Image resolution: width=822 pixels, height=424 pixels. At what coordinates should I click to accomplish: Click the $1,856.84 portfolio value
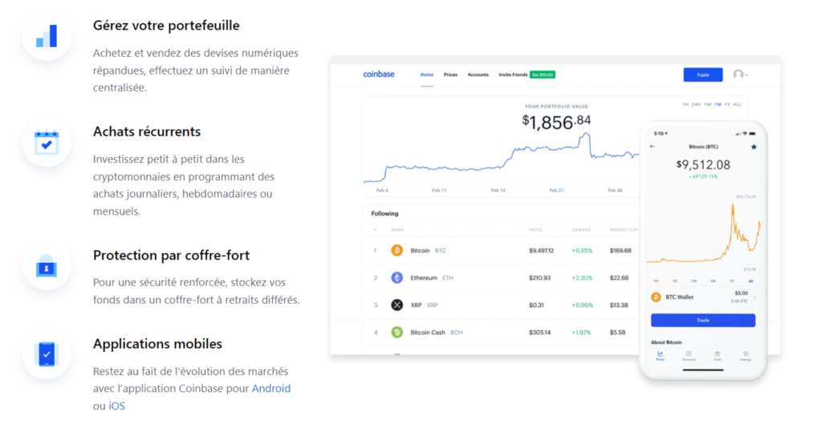(x=556, y=122)
